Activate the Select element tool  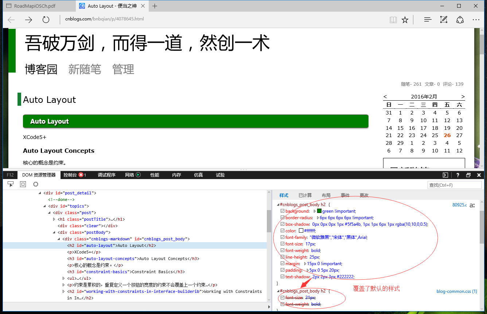pos(11,185)
